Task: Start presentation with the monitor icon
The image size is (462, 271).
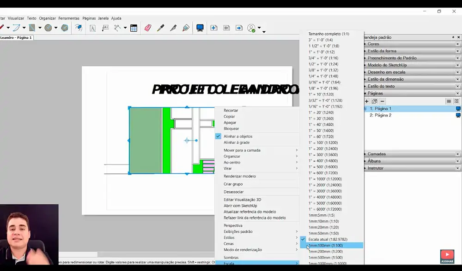Action: click(200, 28)
